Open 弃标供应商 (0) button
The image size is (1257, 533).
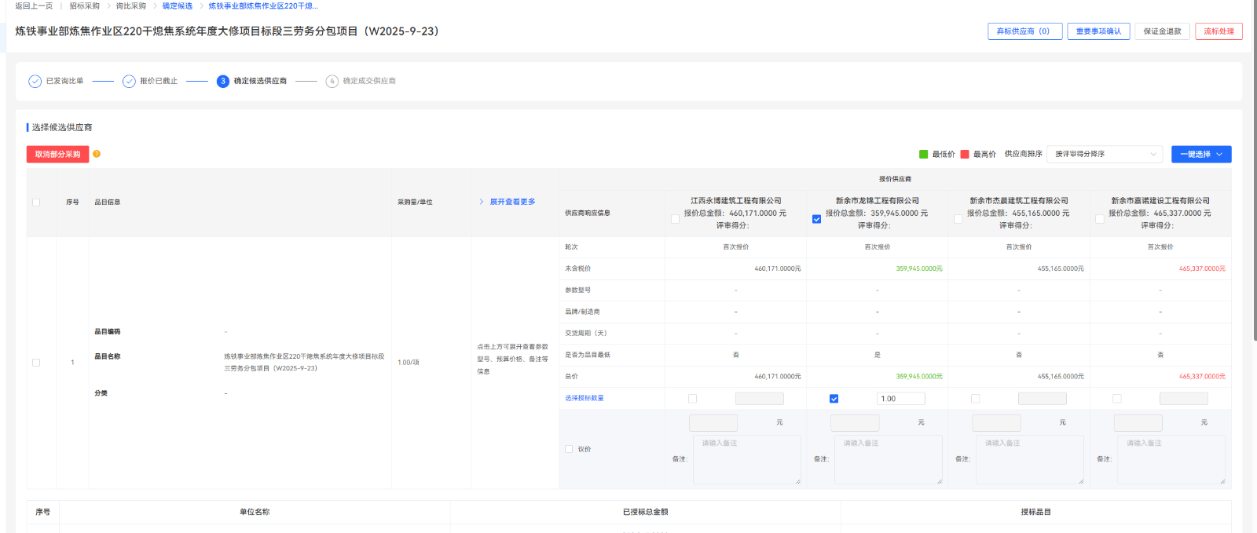[x=1024, y=31]
